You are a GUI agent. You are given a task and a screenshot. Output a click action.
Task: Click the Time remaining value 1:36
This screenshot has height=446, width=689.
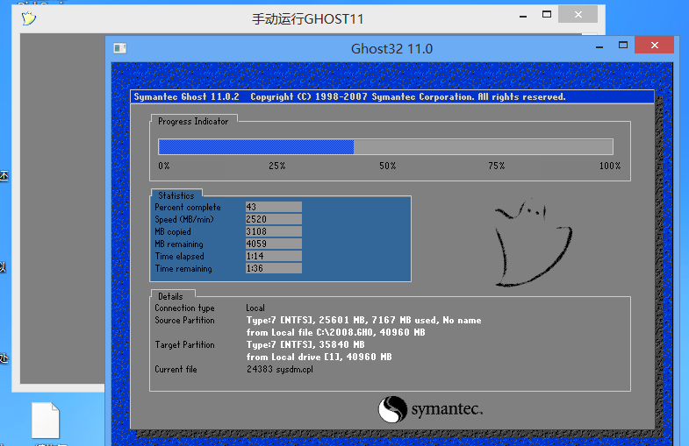pyautogui.click(x=273, y=268)
